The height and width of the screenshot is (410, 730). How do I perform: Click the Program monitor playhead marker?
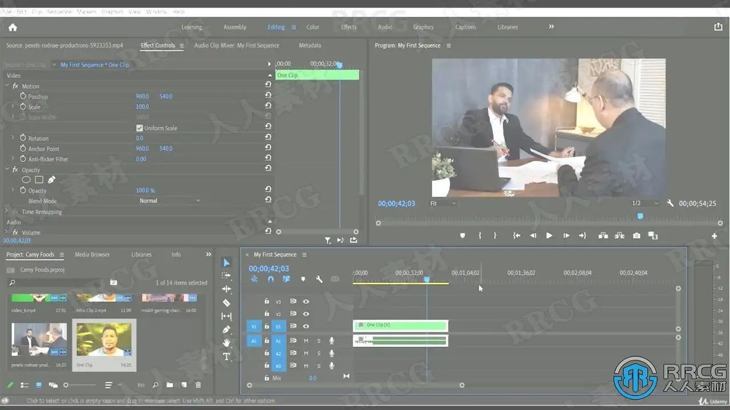point(640,216)
